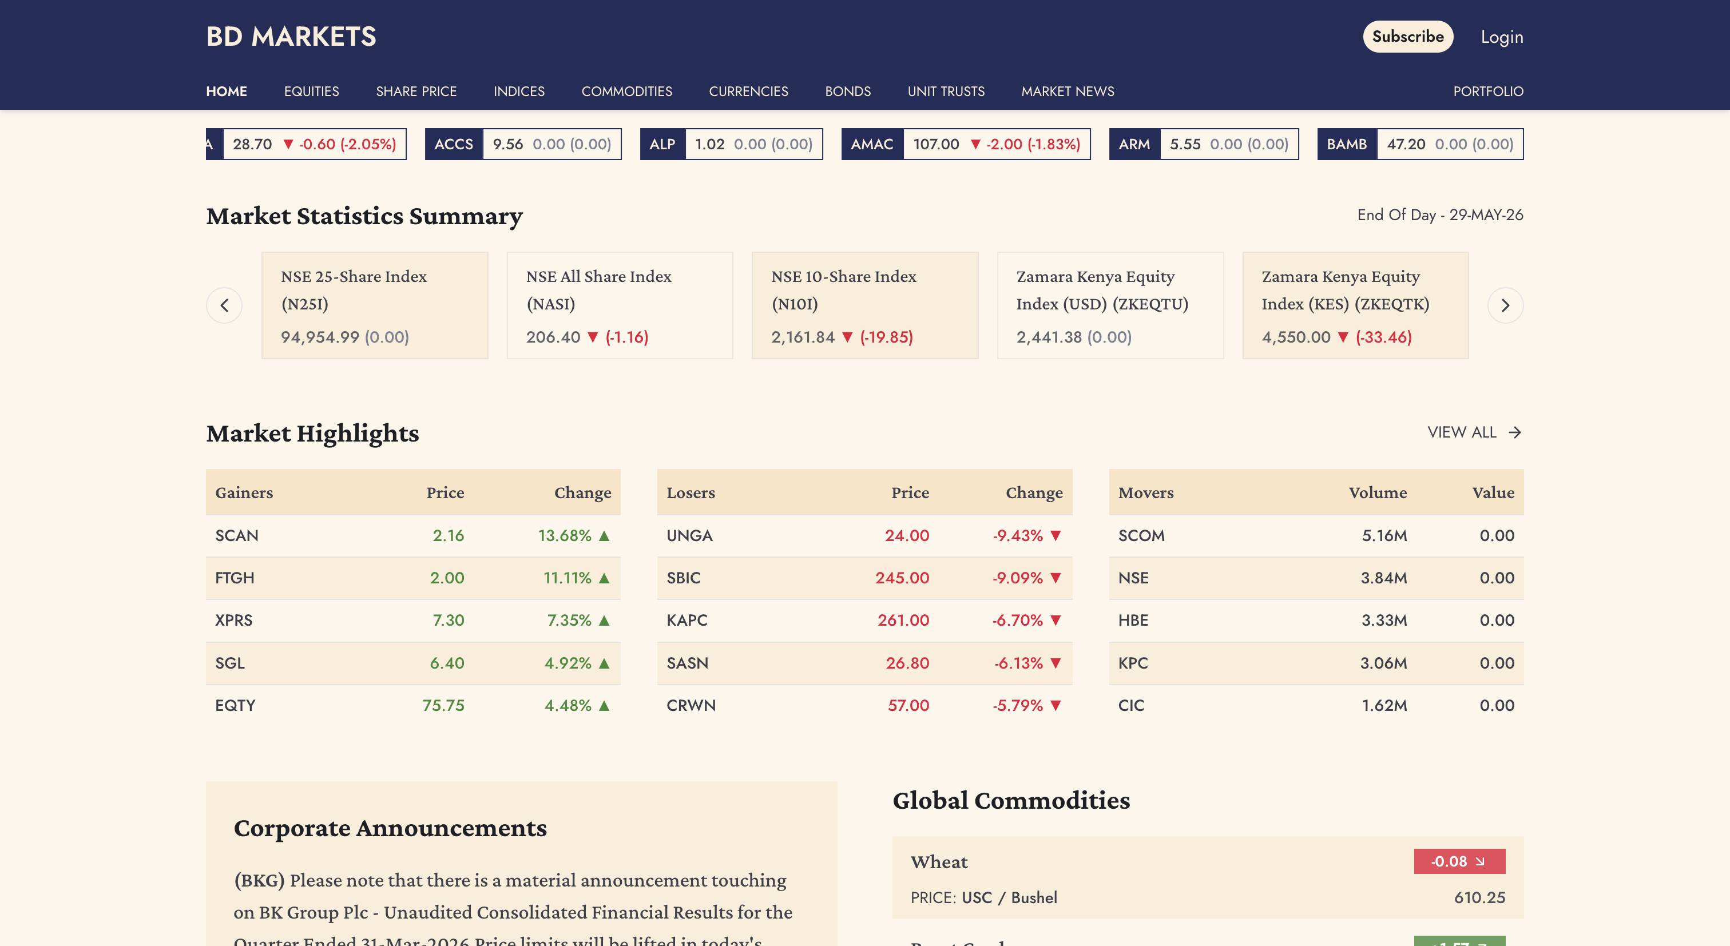Click the NSE mover row
This screenshot has height=946, width=1730.
1316,578
